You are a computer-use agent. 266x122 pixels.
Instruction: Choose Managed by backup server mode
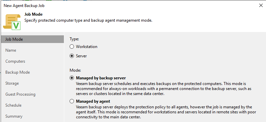pyautogui.click(x=72, y=78)
